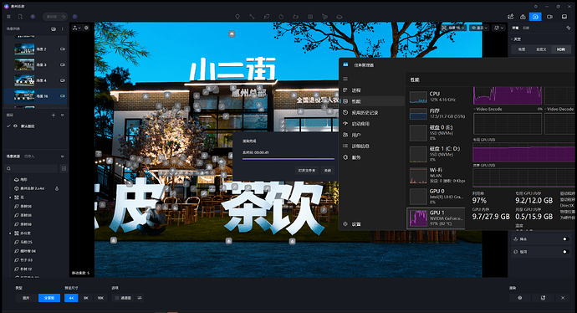This screenshot has width=577, height=313.
Task: Click the brush icon at right panel top
Action: 568,28
